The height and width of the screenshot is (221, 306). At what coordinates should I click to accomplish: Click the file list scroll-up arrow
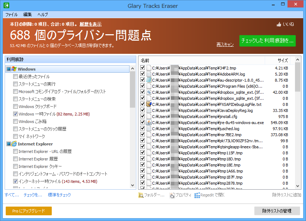tap(297, 60)
